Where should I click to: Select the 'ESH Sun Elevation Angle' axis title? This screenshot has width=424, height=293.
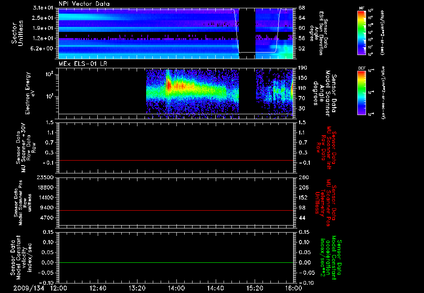click(x=318, y=33)
